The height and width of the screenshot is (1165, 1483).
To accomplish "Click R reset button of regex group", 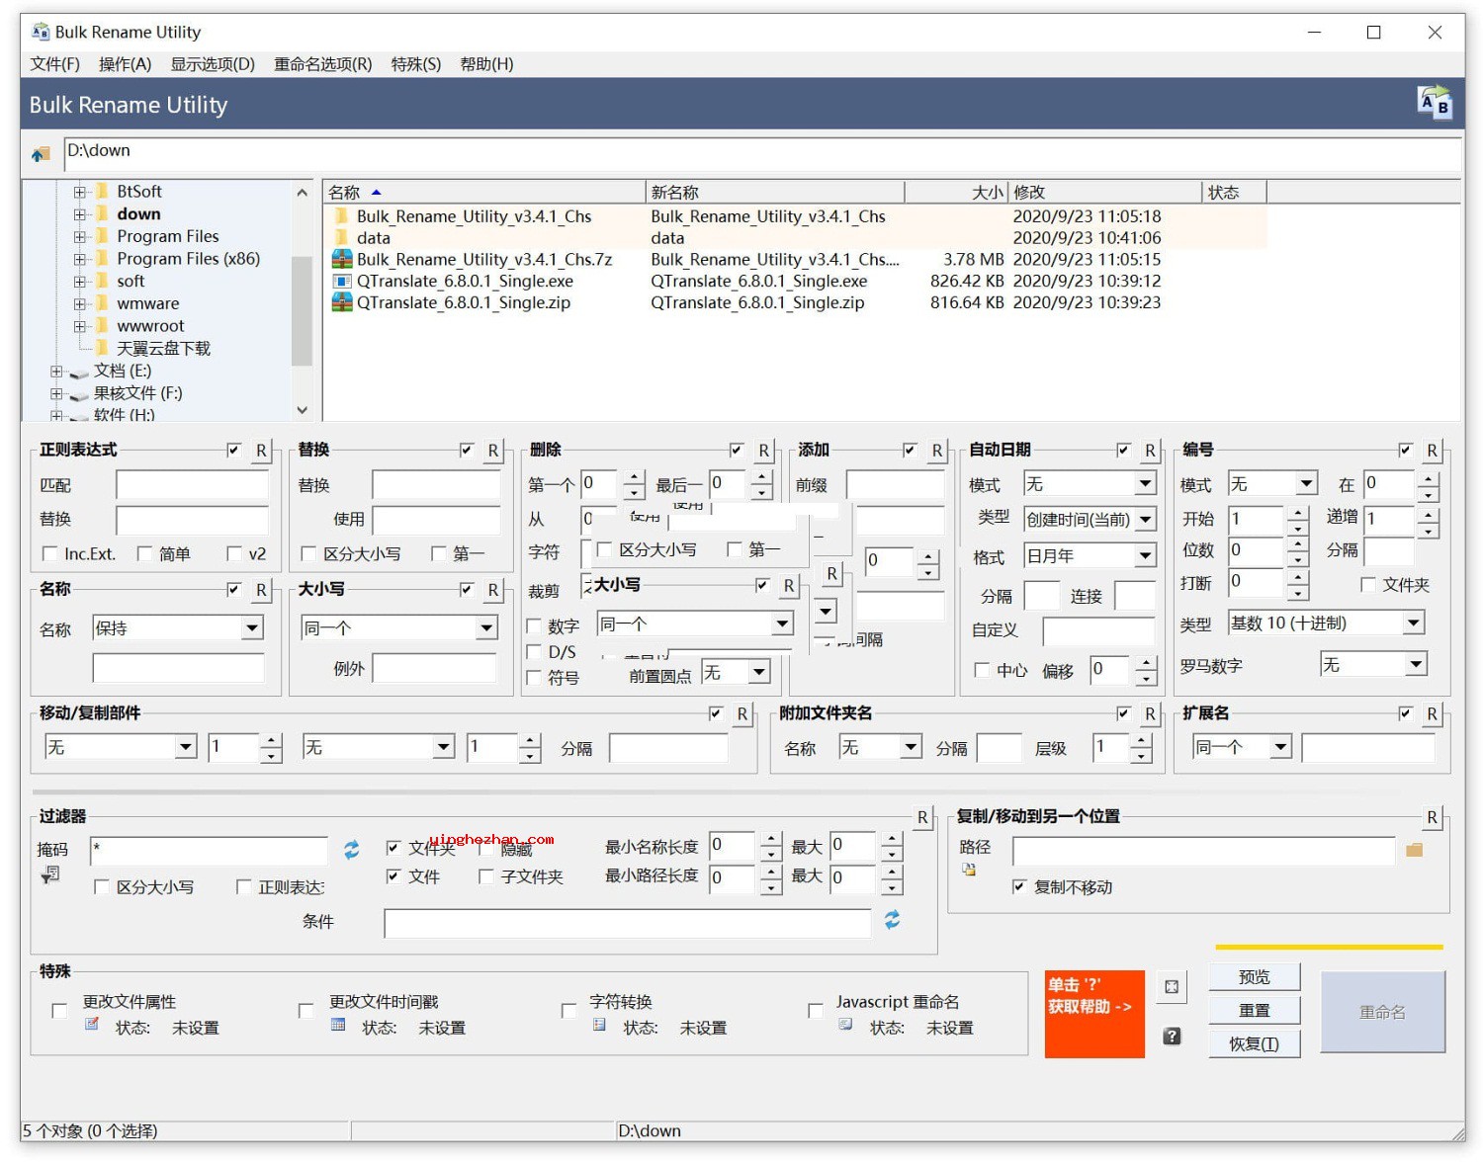I will [261, 451].
